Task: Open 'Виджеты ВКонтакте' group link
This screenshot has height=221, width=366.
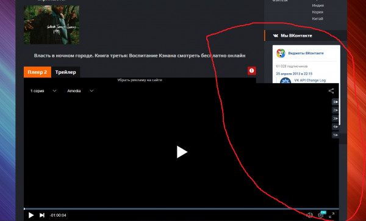Action: tap(306, 53)
